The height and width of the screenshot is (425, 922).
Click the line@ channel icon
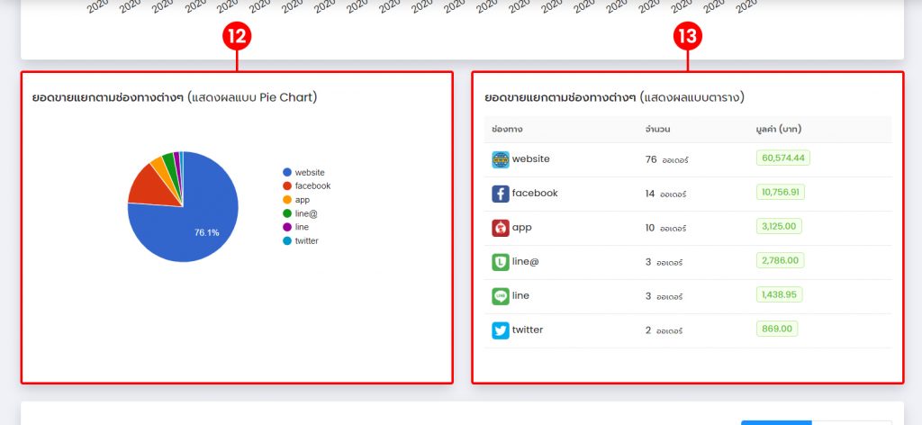coord(501,262)
